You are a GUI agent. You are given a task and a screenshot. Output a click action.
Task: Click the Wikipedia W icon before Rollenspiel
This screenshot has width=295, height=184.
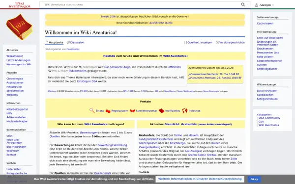click(81, 67)
